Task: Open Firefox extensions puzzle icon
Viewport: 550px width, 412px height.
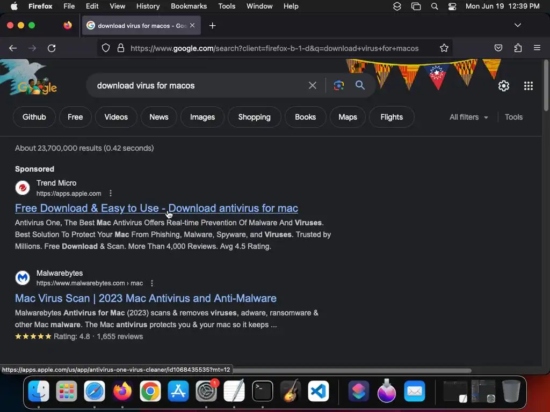Action: [x=518, y=48]
